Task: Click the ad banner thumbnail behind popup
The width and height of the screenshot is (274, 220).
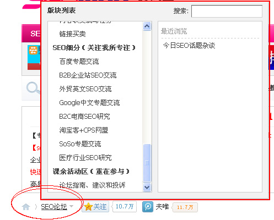Action: [34, 57]
